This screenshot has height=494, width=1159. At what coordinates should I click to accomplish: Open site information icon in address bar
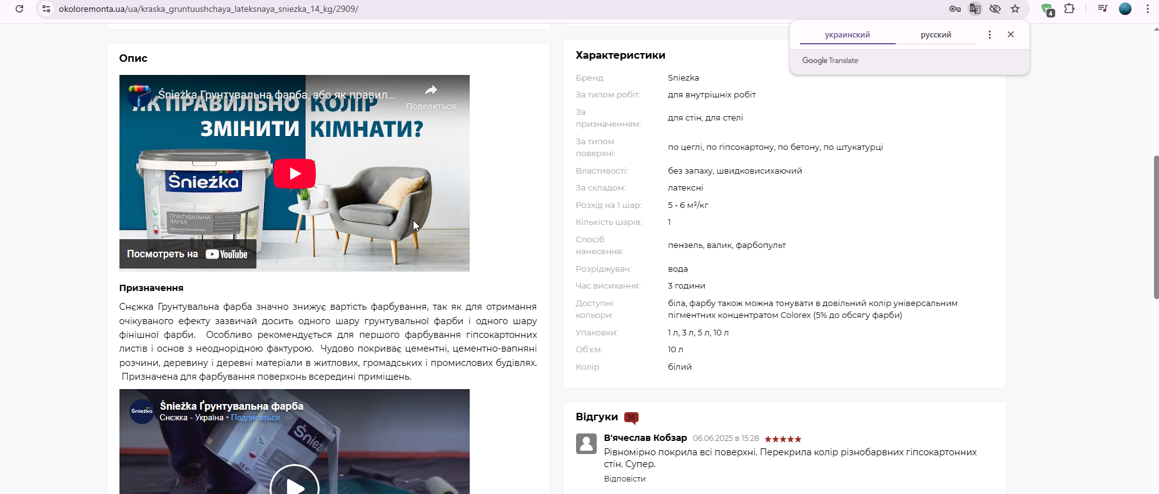coord(46,9)
